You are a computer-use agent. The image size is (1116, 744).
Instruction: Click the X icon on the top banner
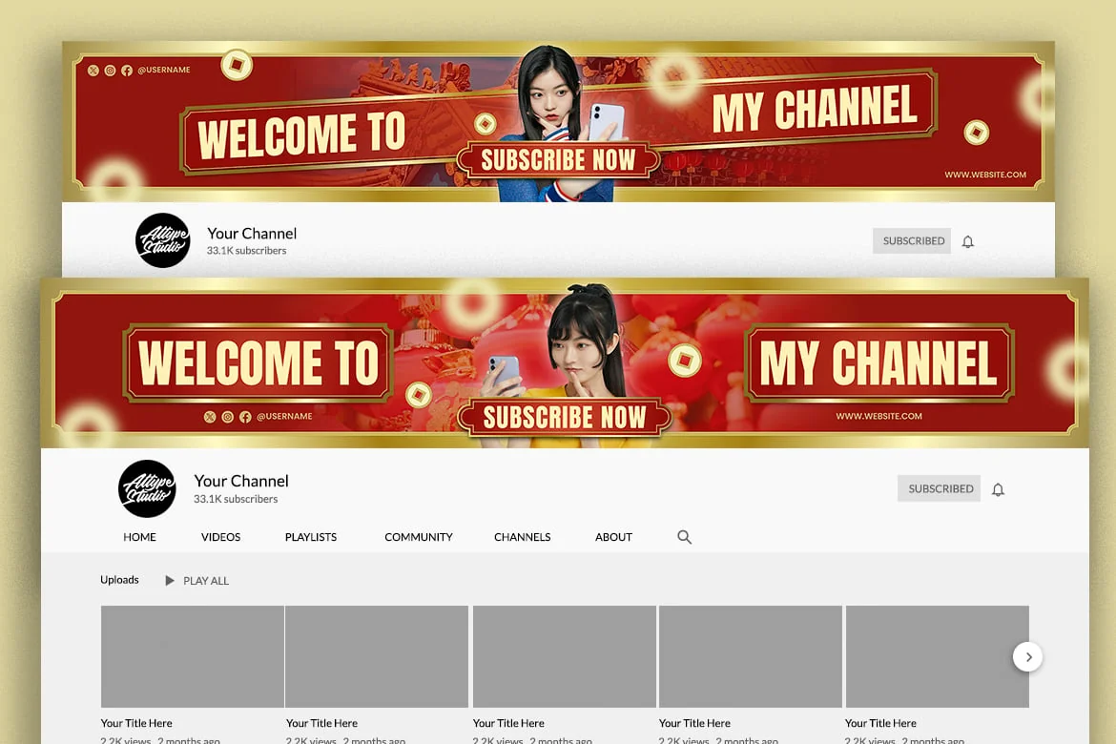click(x=93, y=71)
